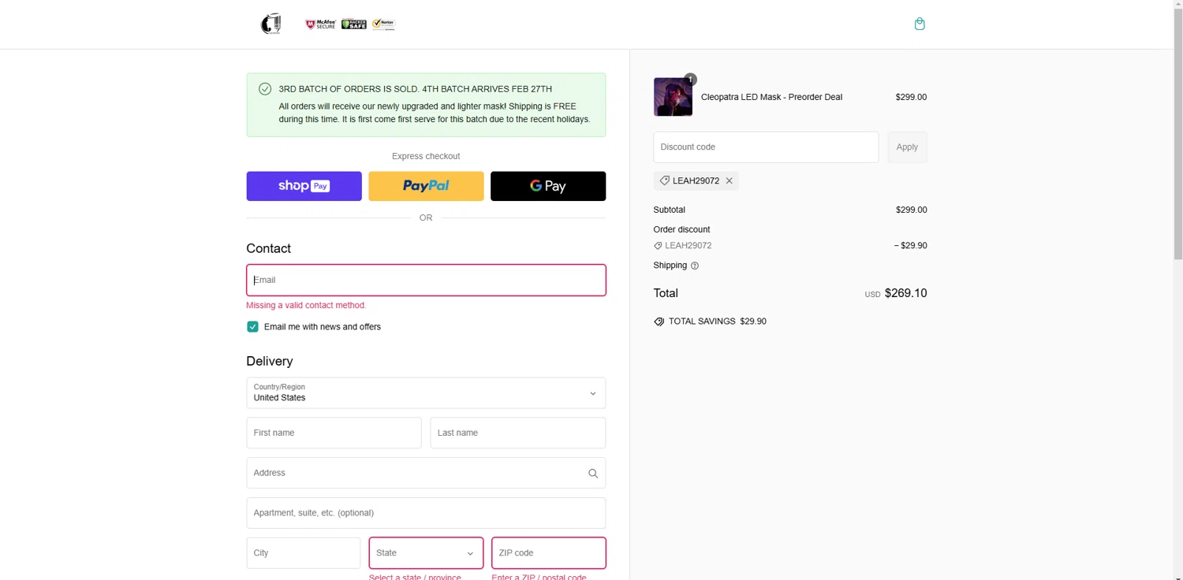Pay with PayPal
This screenshot has height=580, width=1183.
coord(426,186)
